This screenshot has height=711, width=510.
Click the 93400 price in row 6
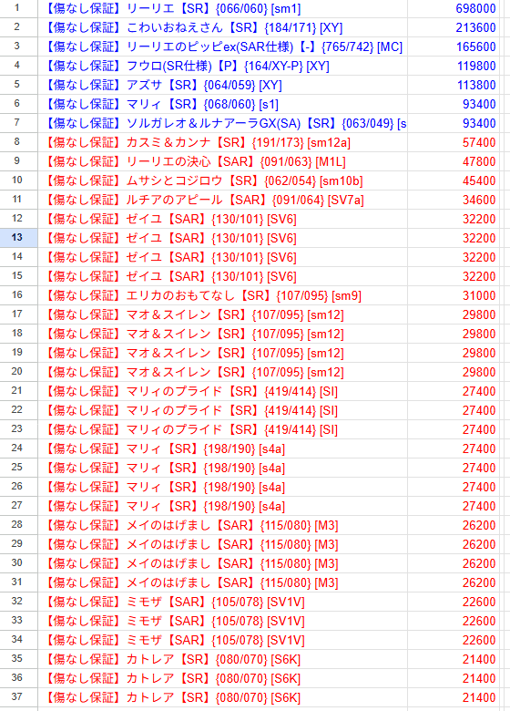tap(453, 104)
